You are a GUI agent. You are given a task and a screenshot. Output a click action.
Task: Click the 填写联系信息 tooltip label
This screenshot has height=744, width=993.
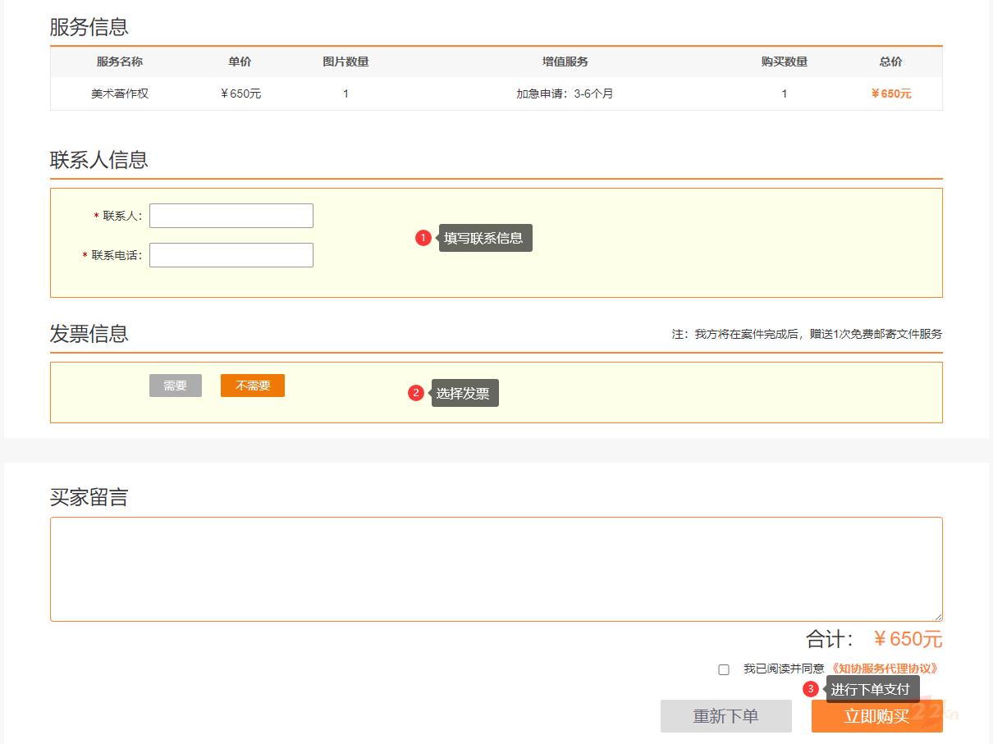tap(485, 238)
